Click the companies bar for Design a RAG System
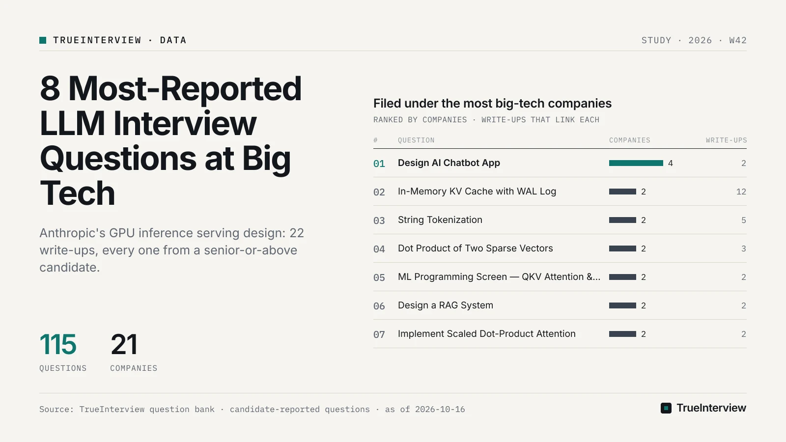Viewport: 786px width, 442px height. tap(622, 305)
